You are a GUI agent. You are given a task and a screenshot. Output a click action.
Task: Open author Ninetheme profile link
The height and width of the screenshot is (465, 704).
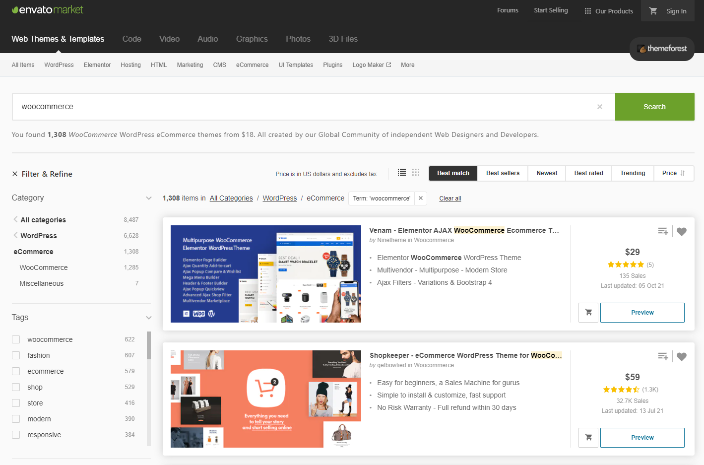click(391, 240)
